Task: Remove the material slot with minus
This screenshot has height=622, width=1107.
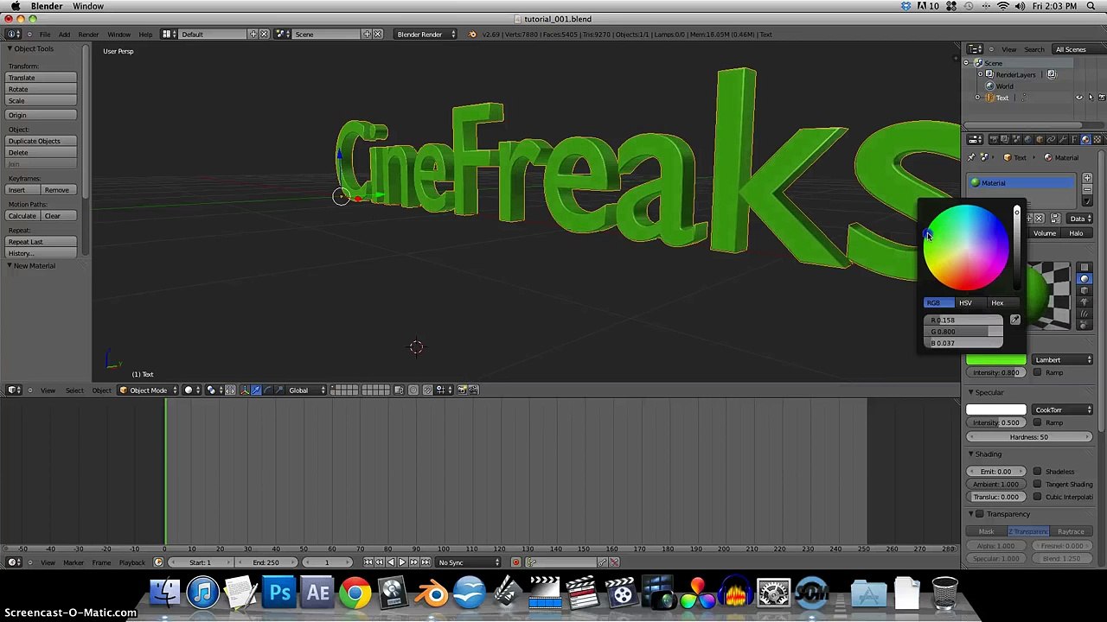Action: [1087, 189]
